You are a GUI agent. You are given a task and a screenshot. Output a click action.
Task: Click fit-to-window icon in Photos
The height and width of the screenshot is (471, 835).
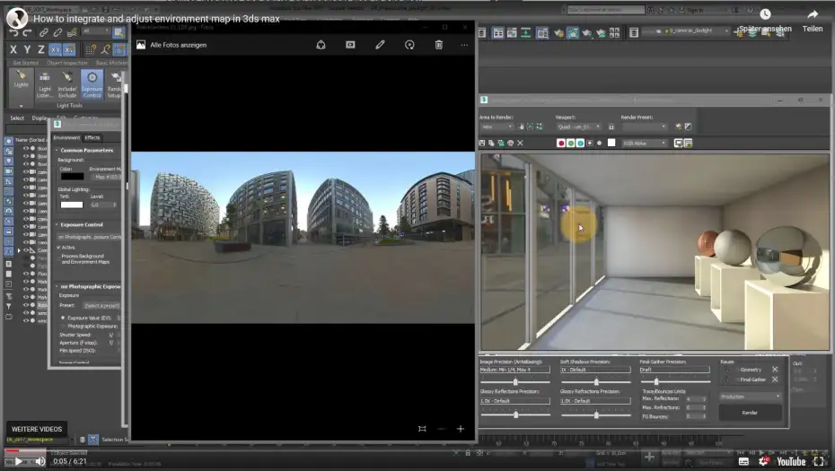(x=422, y=429)
